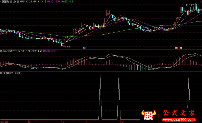The image size is (202, 123).
Task: Click the MA60: 11.61 value label
Action: [x=68, y=2]
